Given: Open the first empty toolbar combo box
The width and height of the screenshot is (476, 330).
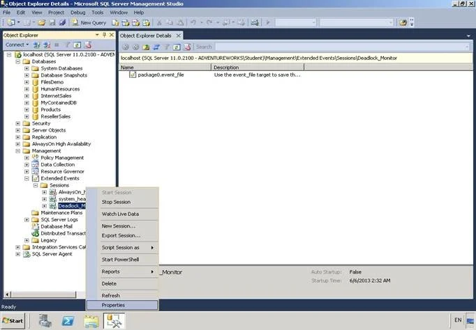Looking at the screenshot, I should click(x=296, y=23).
